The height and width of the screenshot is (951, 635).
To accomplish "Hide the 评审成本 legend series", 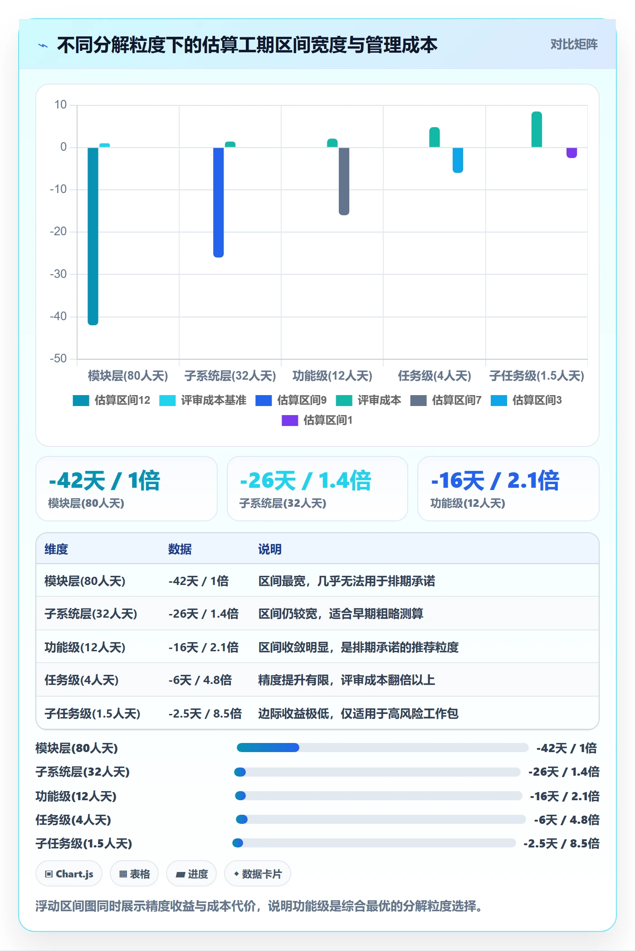I will pyautogui.click(x=368, y=400).
